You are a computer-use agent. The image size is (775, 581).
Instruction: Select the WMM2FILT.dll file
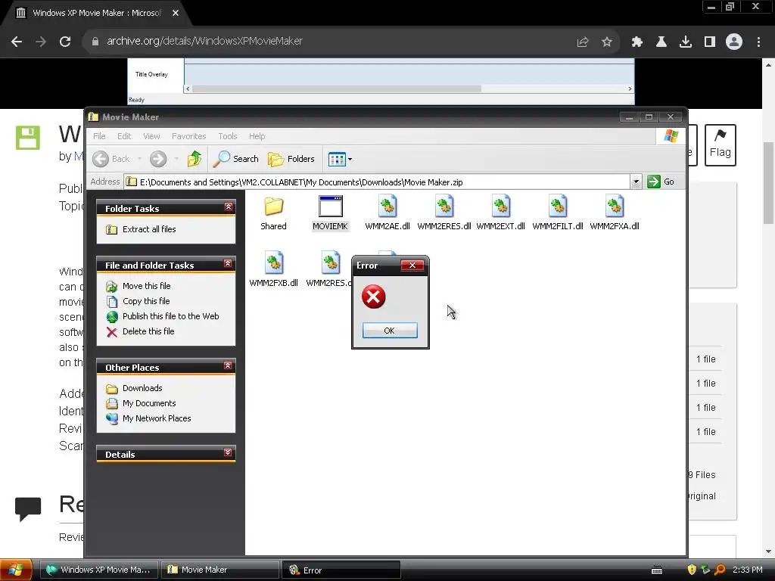tap(558, 213)
